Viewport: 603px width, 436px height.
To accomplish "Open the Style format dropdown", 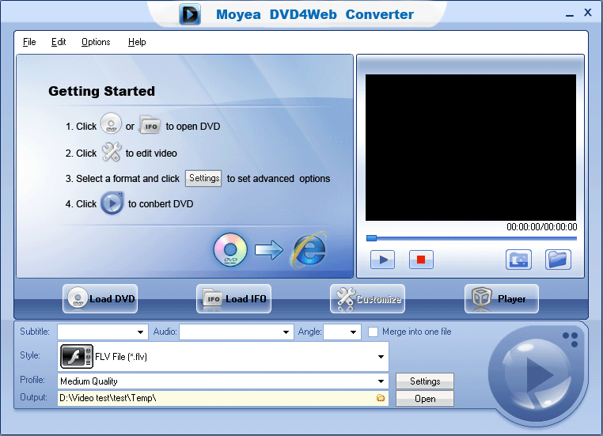I will tap(381, 357).
